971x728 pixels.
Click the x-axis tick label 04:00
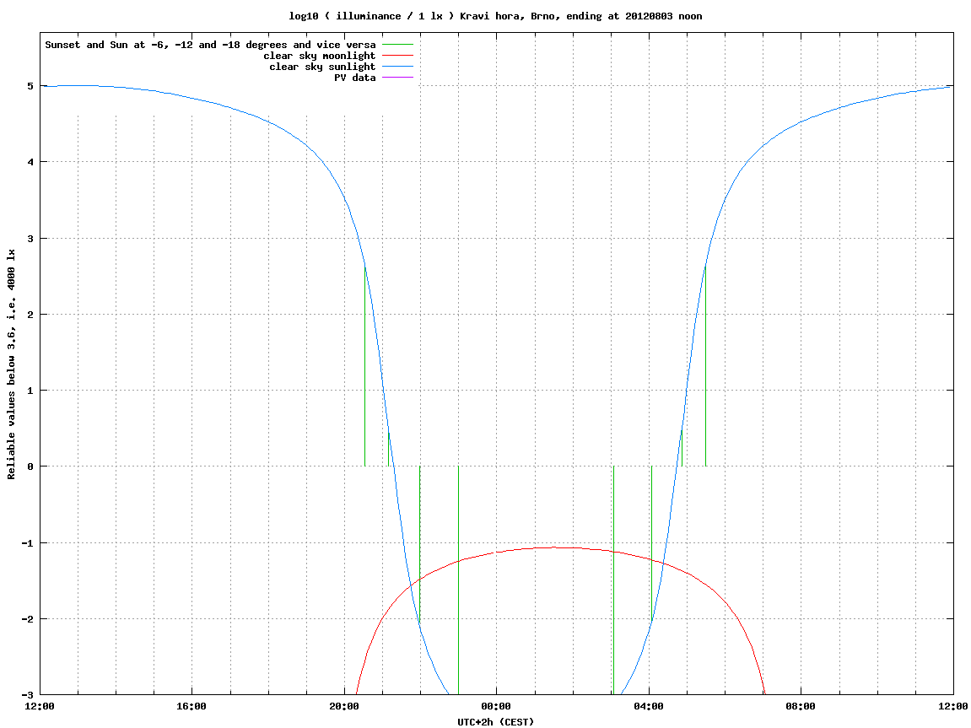pos(649,706)
